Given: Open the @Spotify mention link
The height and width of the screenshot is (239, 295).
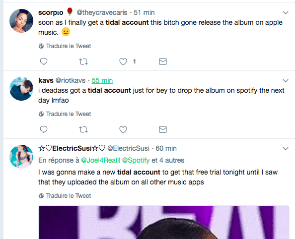Looking at the screenshot, I should [x=136, y=160].
